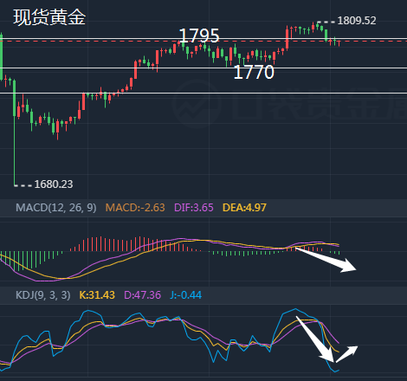Click the tall green candle with 1680.23 low

(x=15, y=132)
